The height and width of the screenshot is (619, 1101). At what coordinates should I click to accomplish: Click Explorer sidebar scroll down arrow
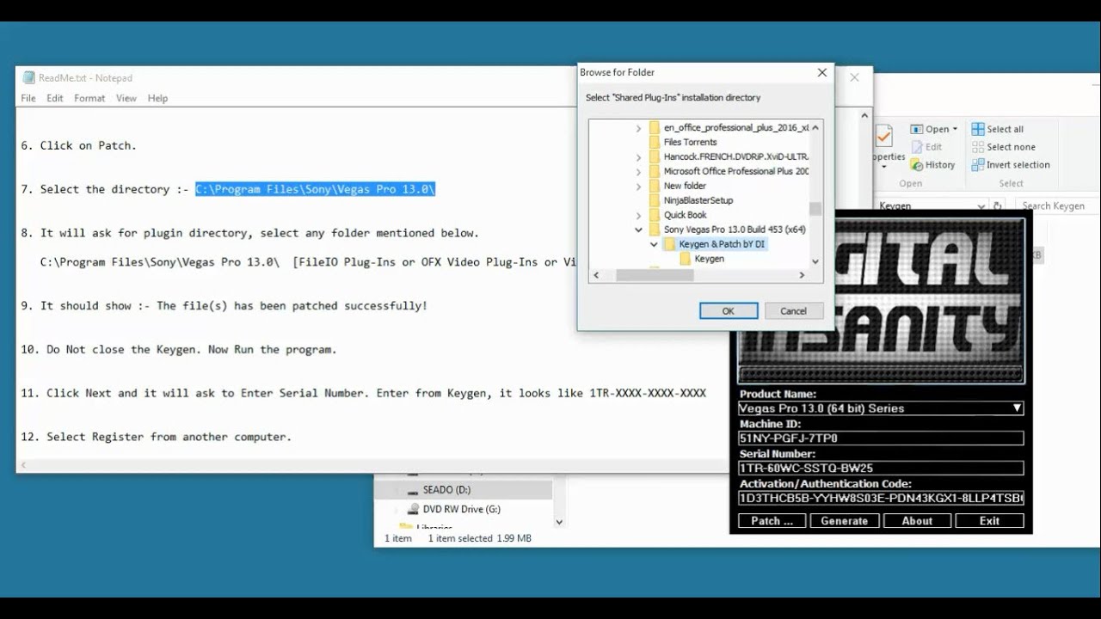pos(559,522)
